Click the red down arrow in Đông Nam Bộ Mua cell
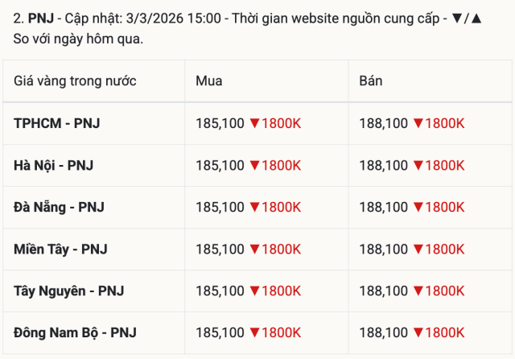The width and height of the screenshot is (515, 359). (254, 332)
